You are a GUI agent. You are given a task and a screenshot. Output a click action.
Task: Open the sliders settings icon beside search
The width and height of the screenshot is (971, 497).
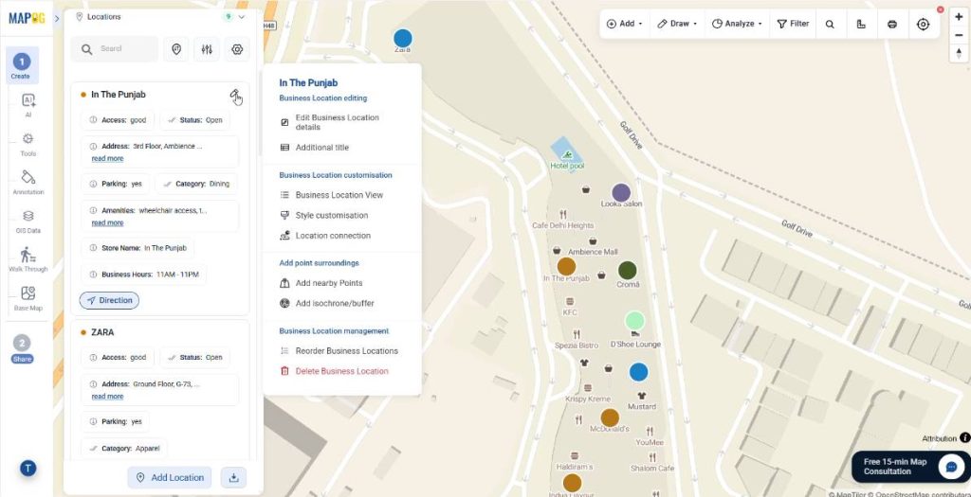click(x=207, y=49)
